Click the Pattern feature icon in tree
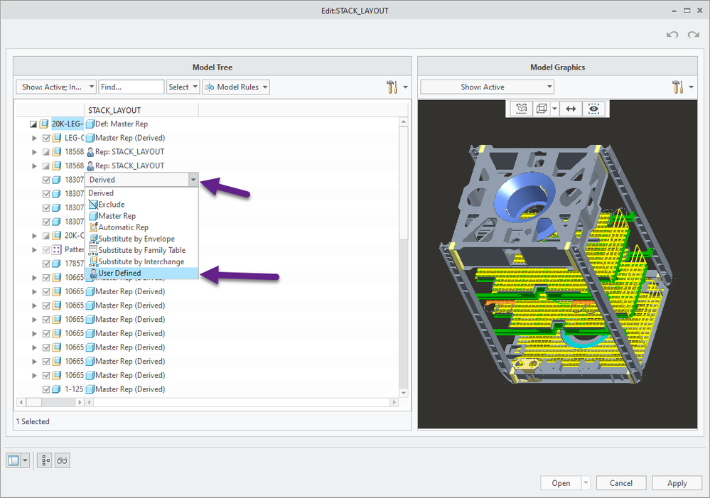710x498 pixels. click(x=57, y=249)
